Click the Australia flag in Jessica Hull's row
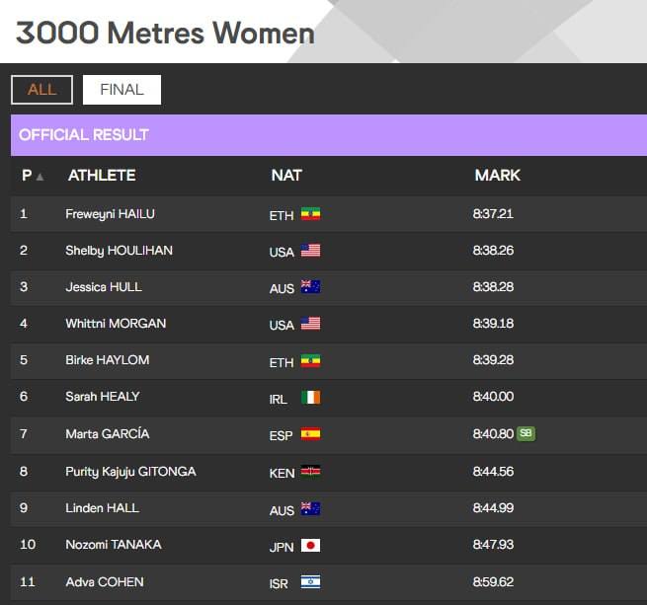Viewport: 647px width, 605px height. coord(310,286)
